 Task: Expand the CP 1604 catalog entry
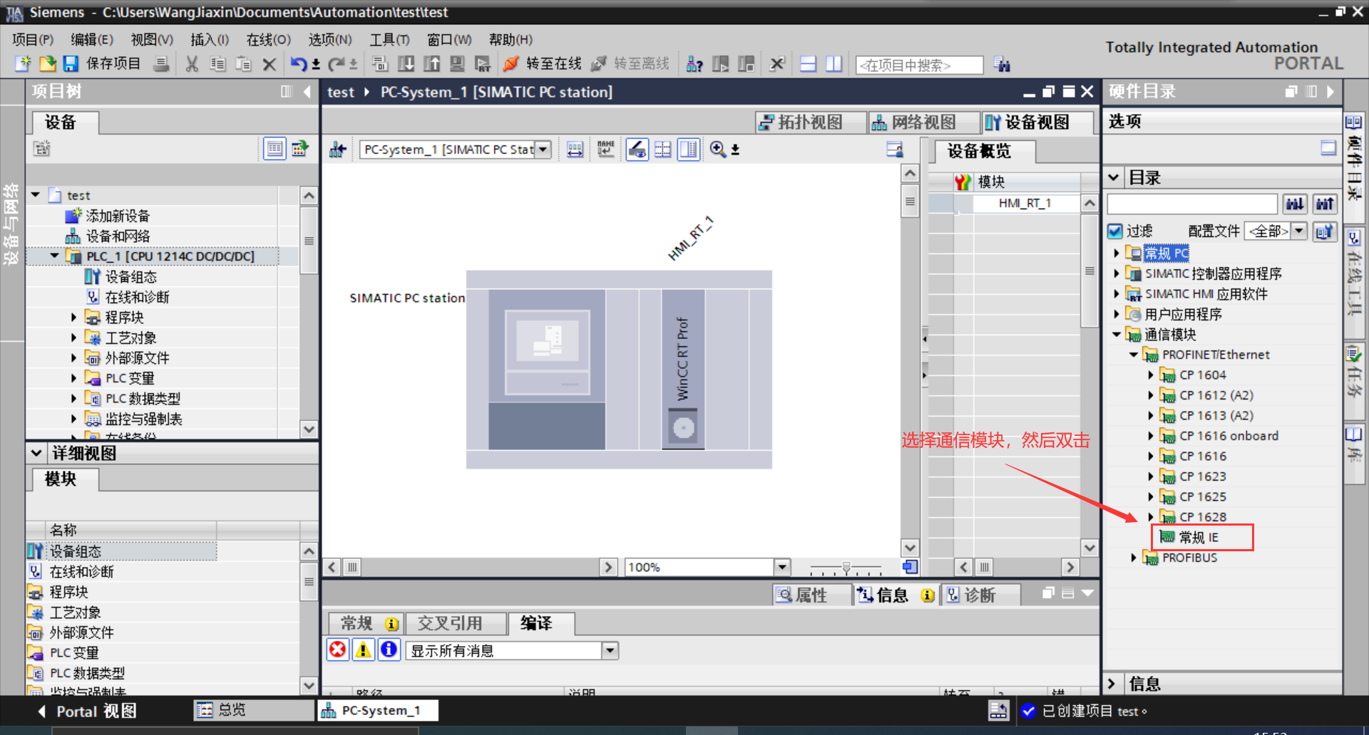(1152, 375)
